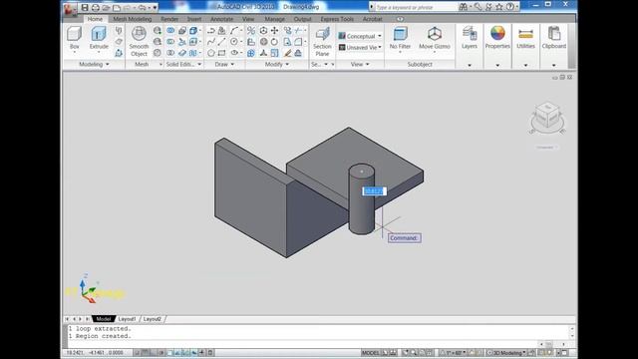The image size is (638, 359).
Task: Click the 3D Mirror tool in Modify
Action: [x=251, y=31]
